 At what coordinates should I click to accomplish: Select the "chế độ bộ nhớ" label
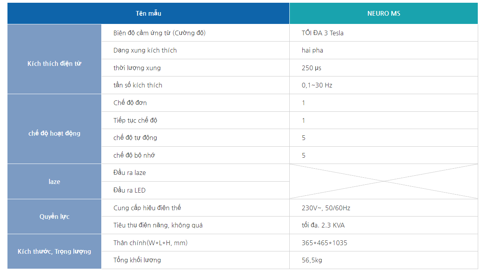pyautogui.click(x=134, y=155)
